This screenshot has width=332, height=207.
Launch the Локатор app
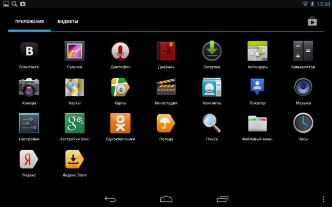257,87
